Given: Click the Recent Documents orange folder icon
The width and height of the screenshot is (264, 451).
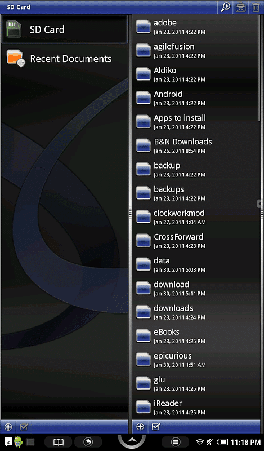Looking at the screenshot, I should point(16,58).
